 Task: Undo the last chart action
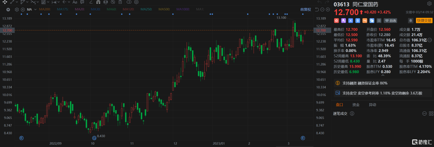[319, 2]
